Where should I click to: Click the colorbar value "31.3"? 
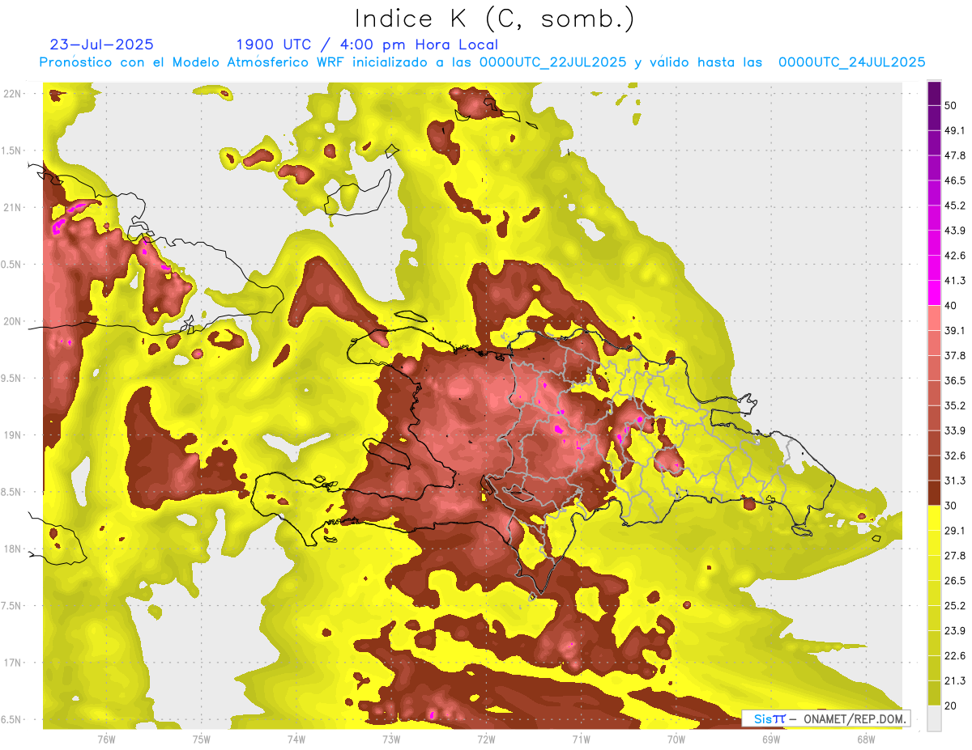click(955, 481)
